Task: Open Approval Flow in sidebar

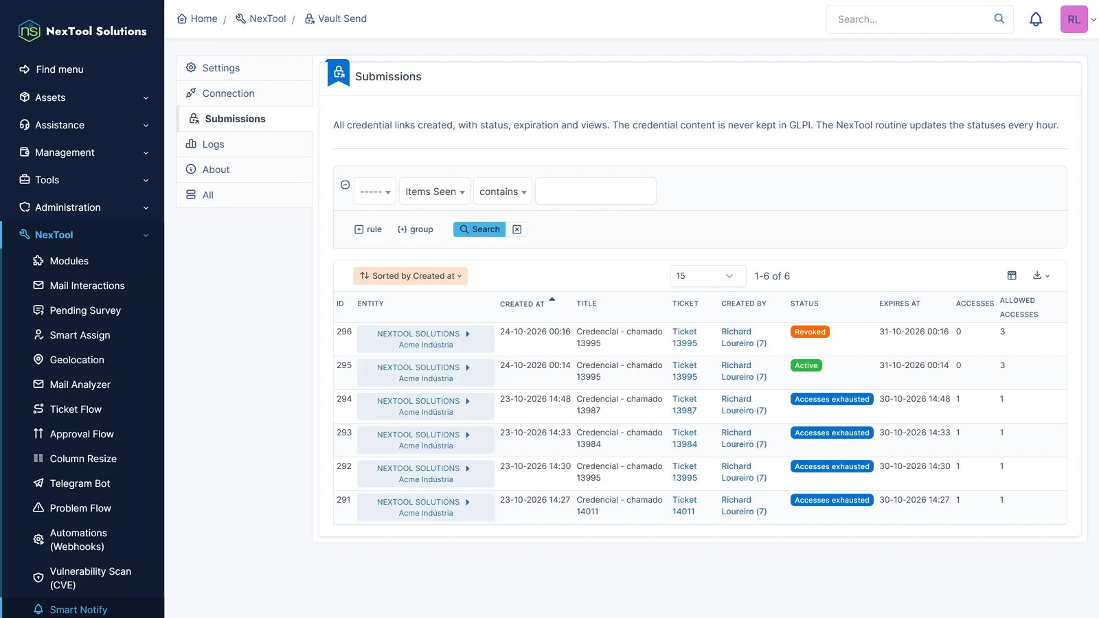Action: click(82, 434)
